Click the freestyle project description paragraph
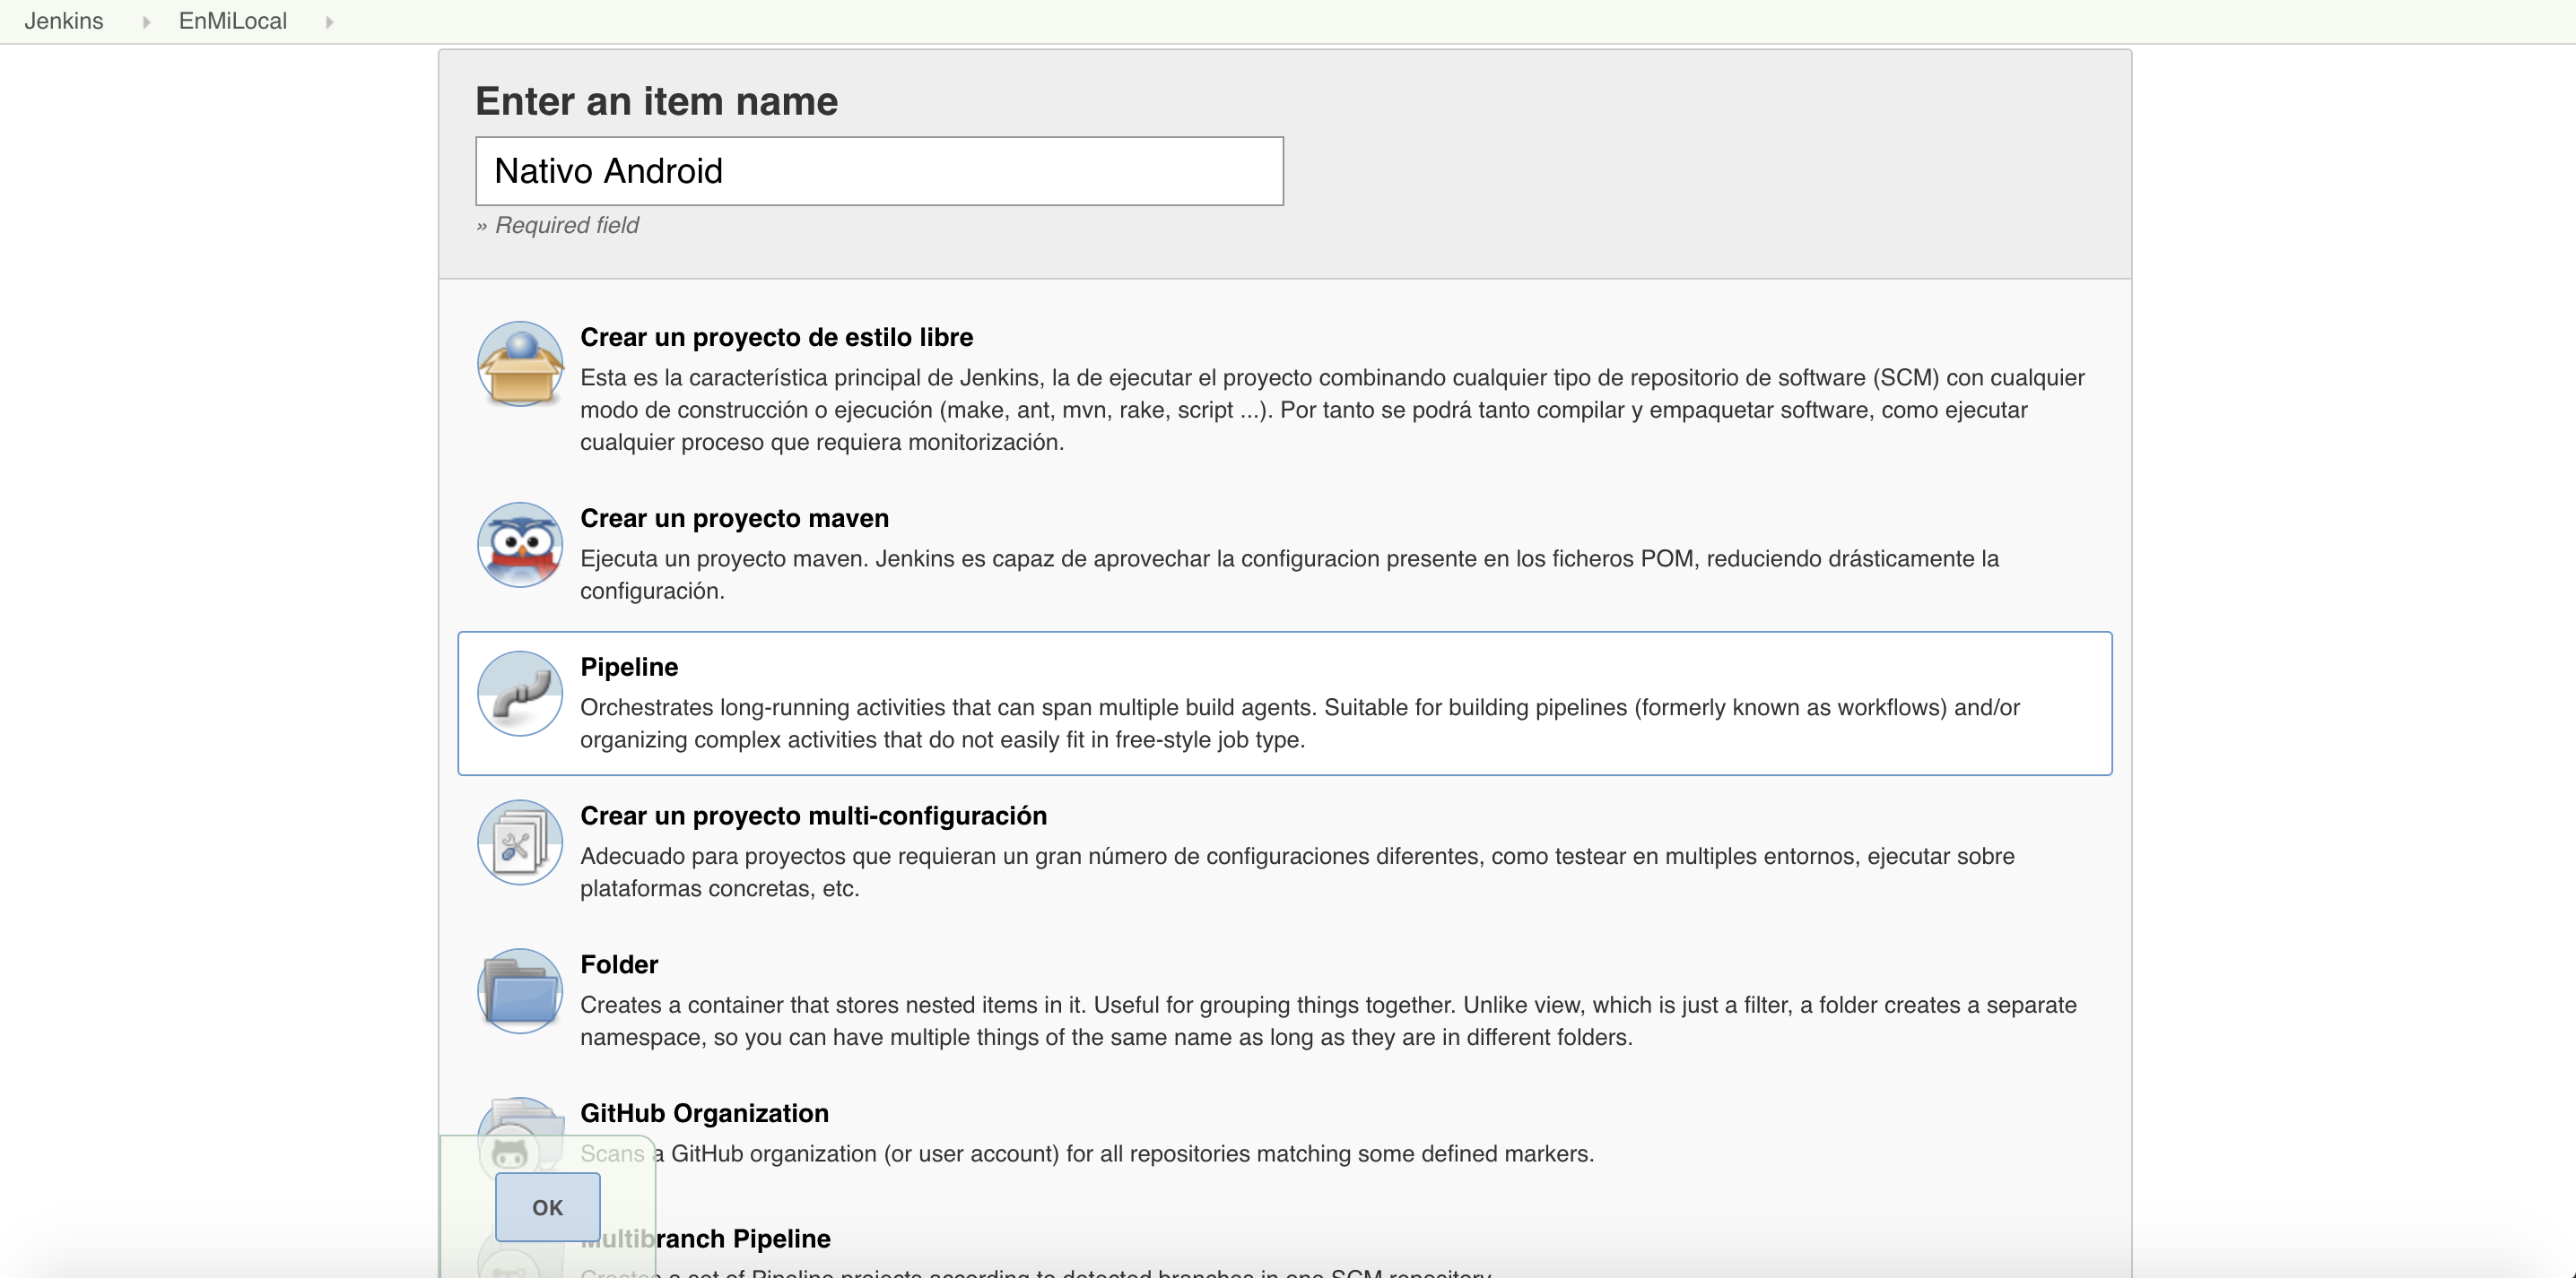This screenshot has height=1278, width=2576. tap(1332, 410)
